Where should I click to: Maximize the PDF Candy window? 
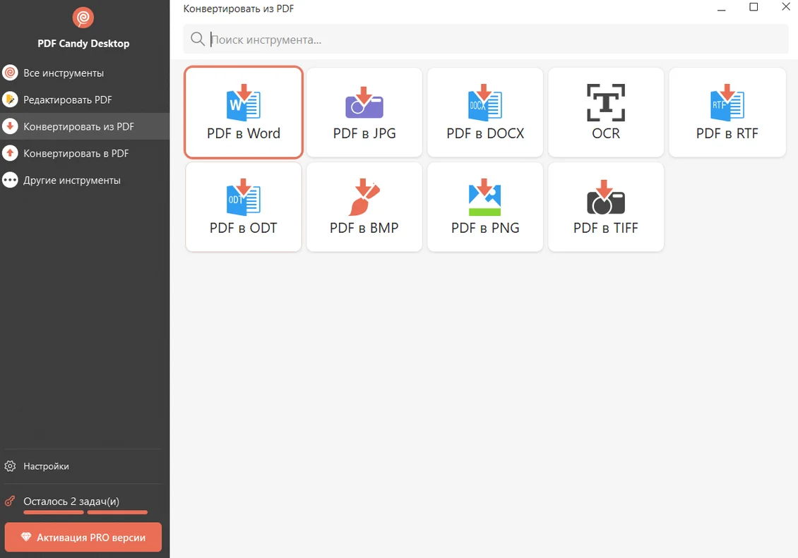pos(754,7)
